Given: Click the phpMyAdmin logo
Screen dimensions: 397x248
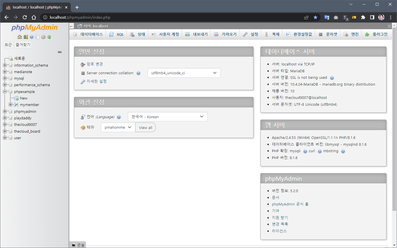Looking at the screenshot, I should point(34,27).
